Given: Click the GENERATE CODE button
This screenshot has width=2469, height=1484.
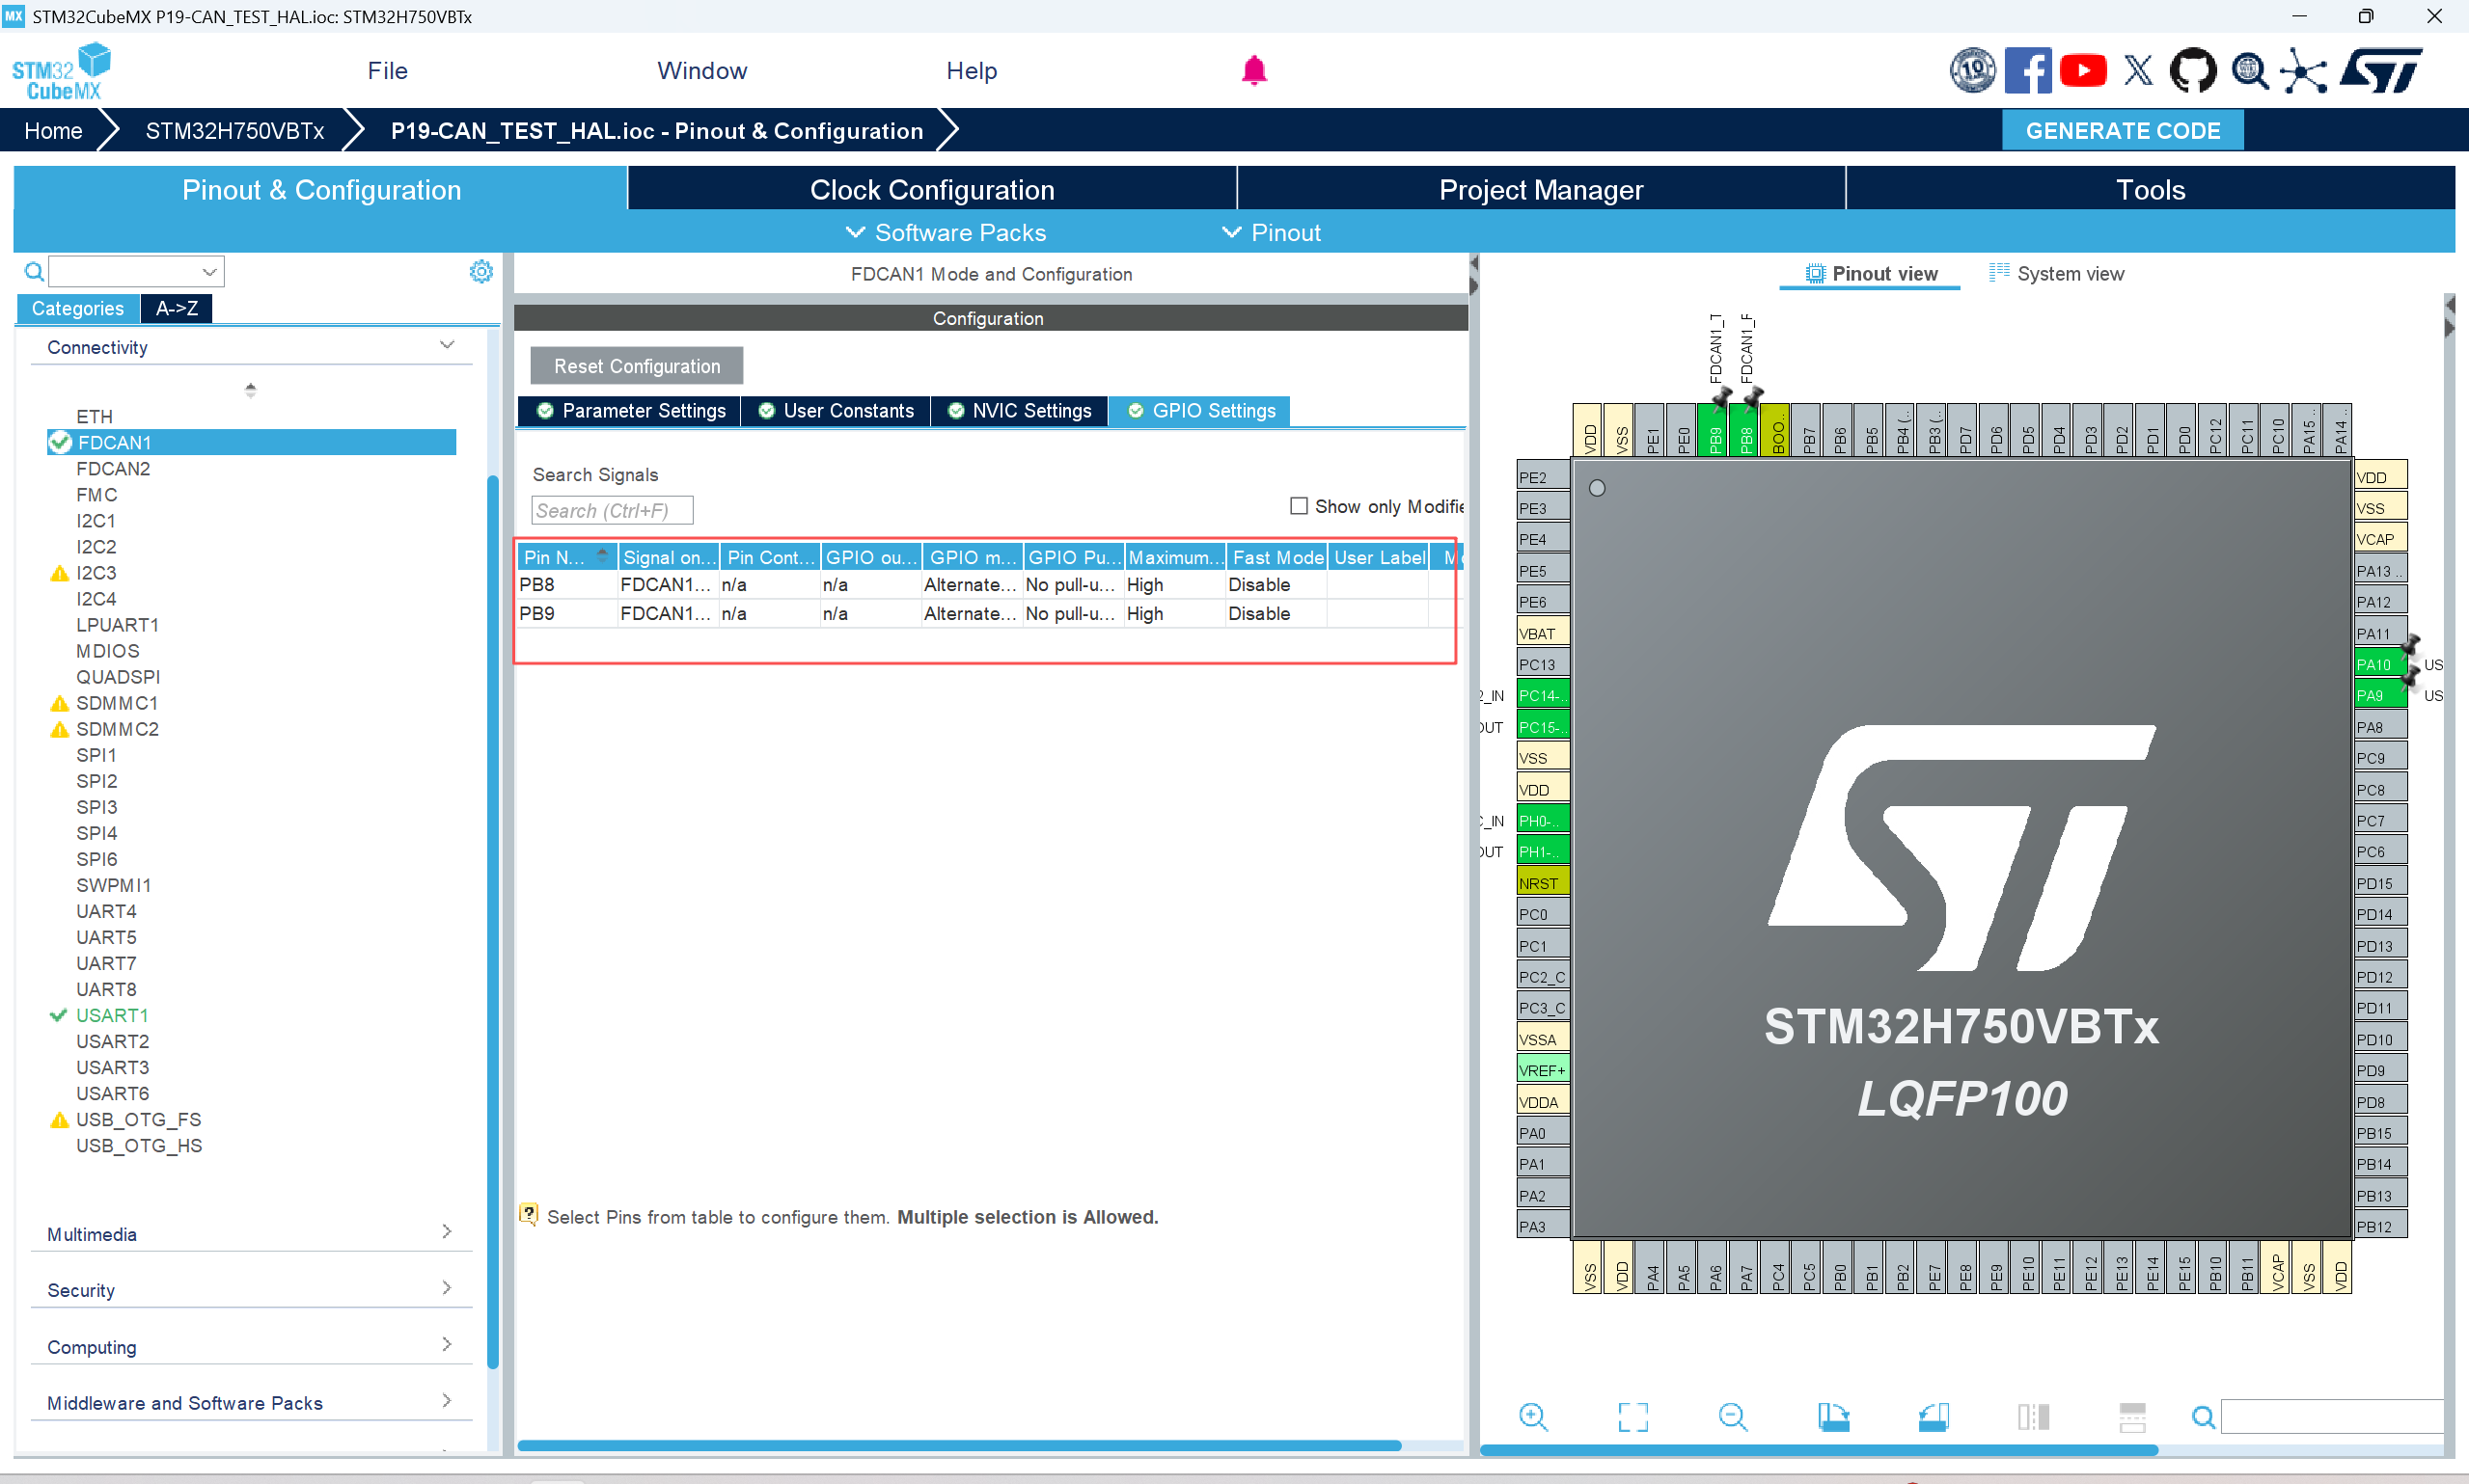Looking at the screenshot, I should pyautogui.click(x=2122, y=131).
